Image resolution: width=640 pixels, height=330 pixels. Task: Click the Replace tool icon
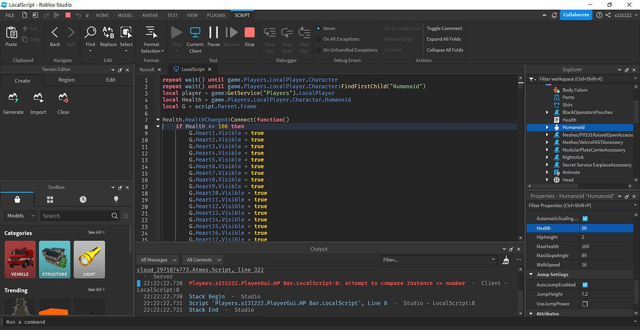pyautogui.click(x=108, y=33)
